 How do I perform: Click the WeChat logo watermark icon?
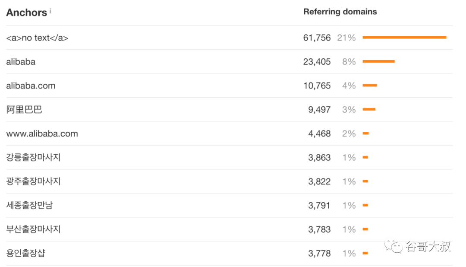pyautogui.click(x=395, y=246)
